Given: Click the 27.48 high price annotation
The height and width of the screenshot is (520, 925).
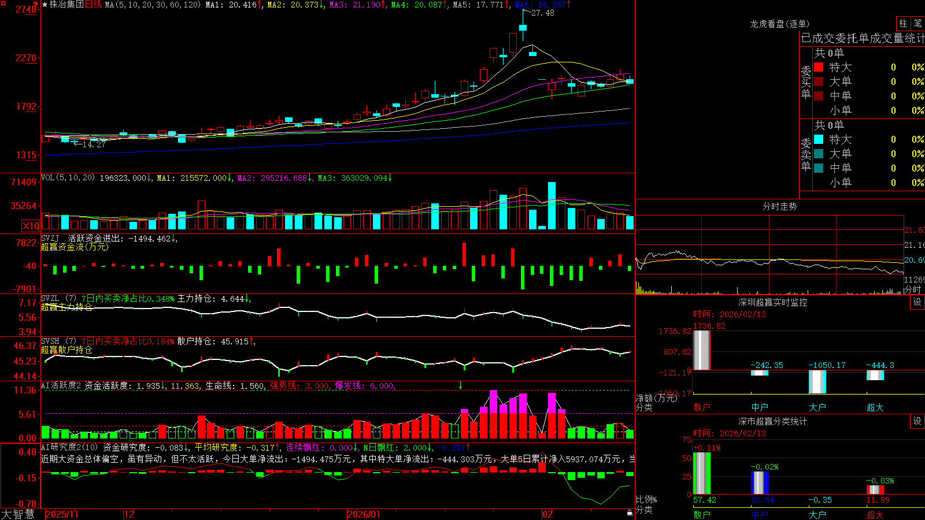Looking at the screenshot, I should [543, 13].
